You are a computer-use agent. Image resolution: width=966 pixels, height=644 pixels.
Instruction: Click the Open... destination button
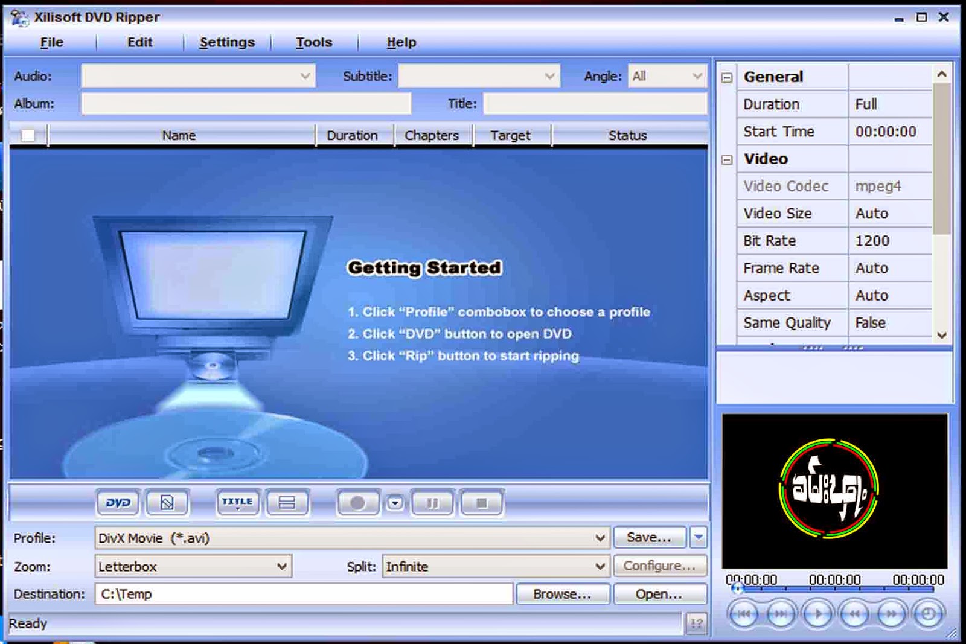click(x=660, y=594)
